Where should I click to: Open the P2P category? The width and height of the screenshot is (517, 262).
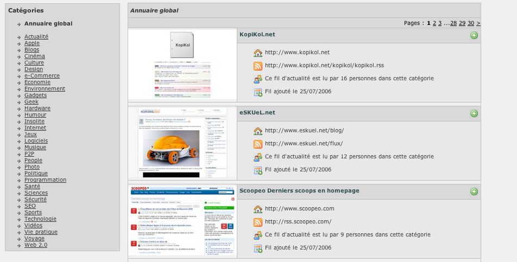pyautogui.click(x=29, y=154)
